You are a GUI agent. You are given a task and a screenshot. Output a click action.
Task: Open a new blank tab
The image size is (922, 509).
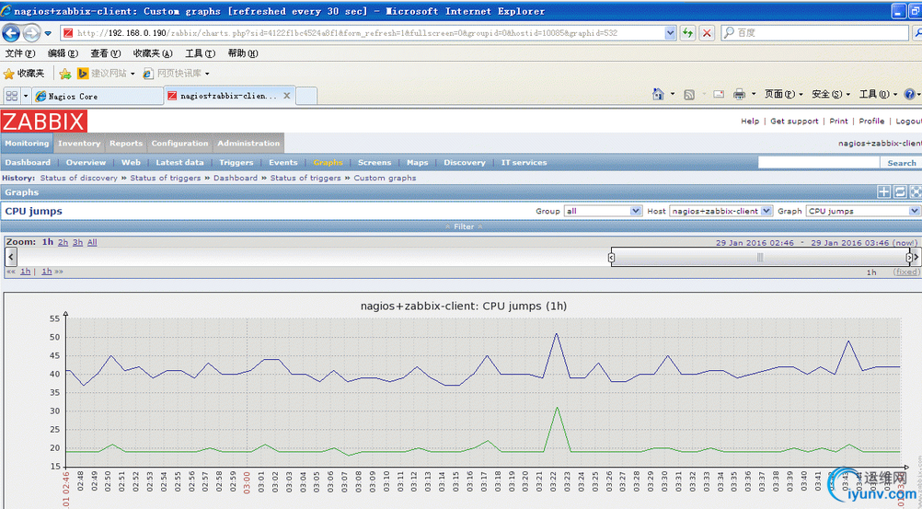306,96
